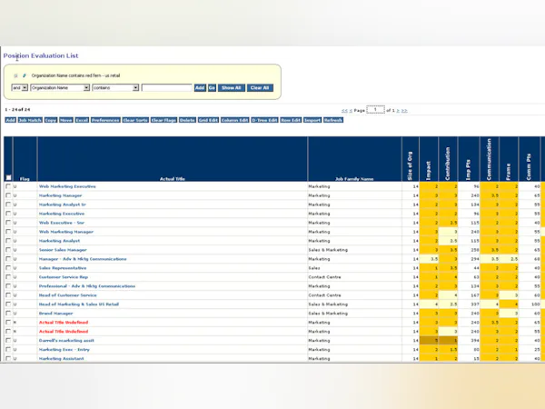Check the Brand Manager row checkbox
Screen dimensions: 545x409
(8, 313)
